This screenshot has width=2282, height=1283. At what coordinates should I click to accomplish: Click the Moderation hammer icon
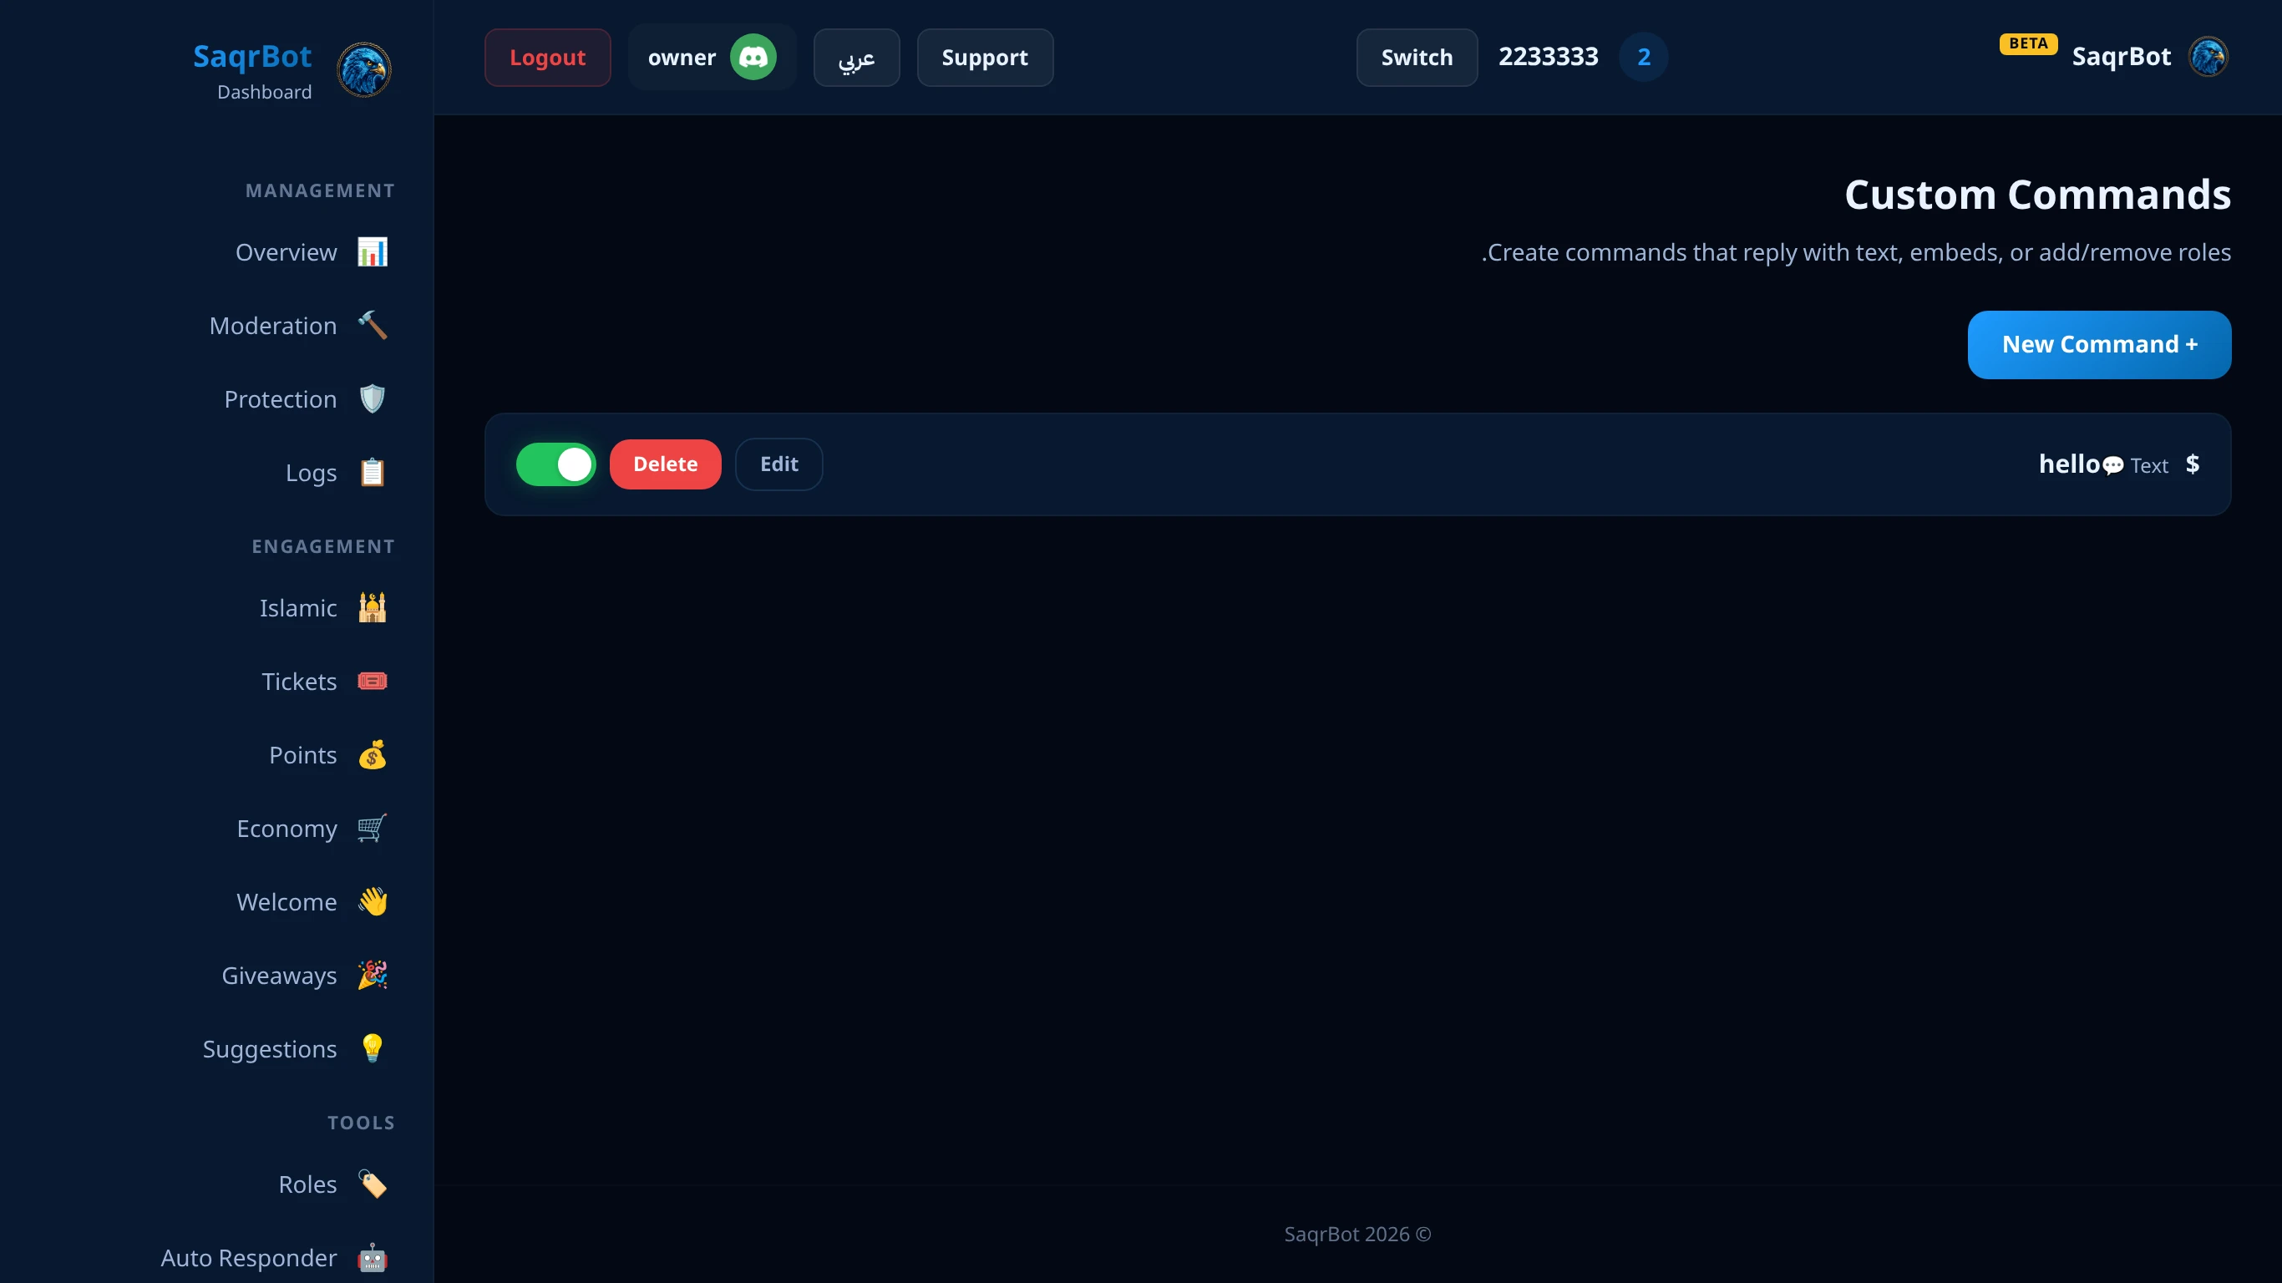tap(372, 326)
